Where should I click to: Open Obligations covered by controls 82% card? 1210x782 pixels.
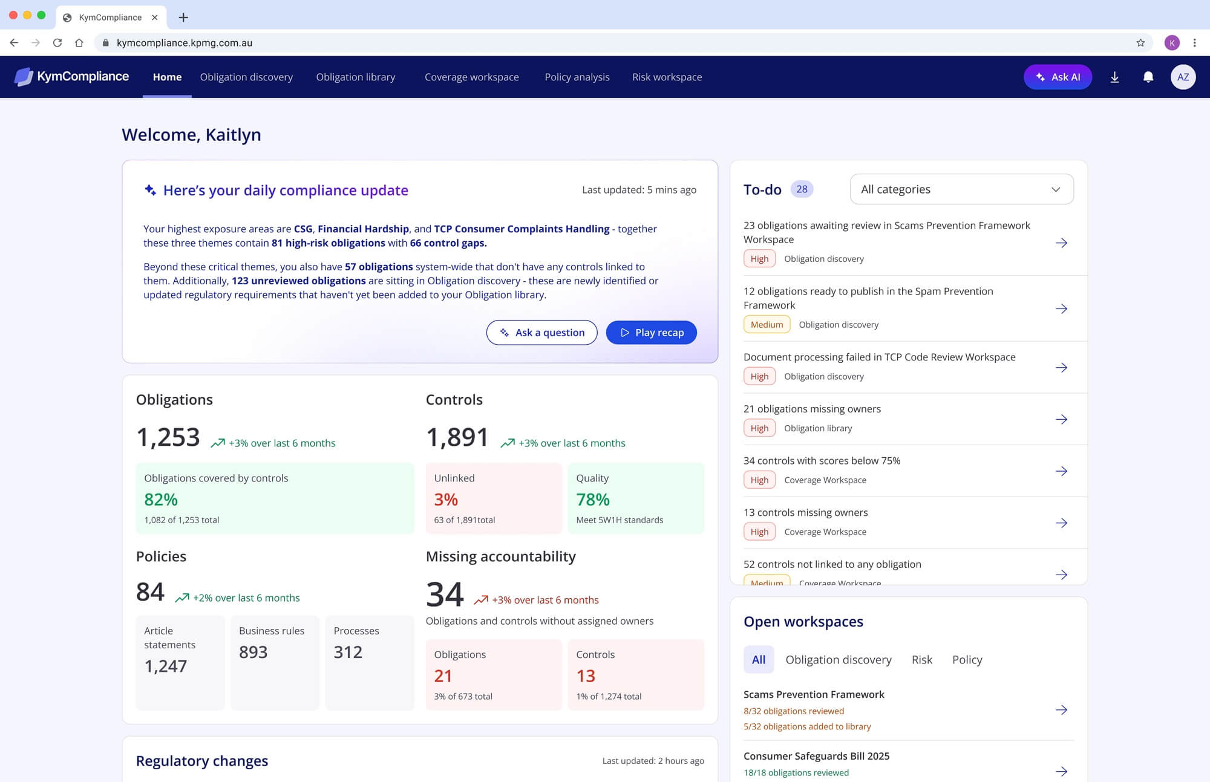[275, 498]
